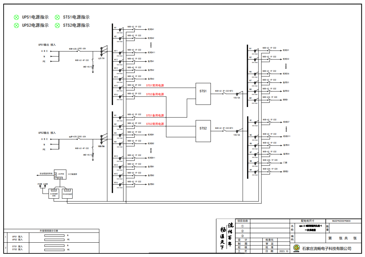365x257 pixels.
Task: Click the 石家庄流畅电子科技有限公司 company name
Action: pyautogui.click(x=327, y=249)
